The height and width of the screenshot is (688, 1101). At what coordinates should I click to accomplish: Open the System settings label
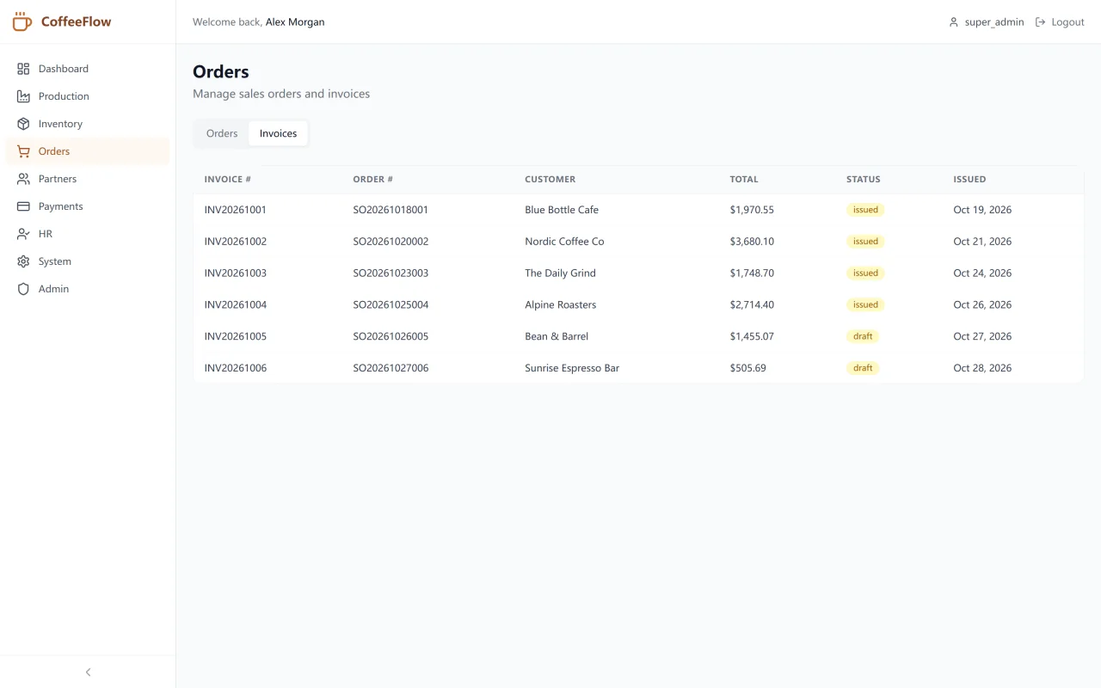click(55, 261)
